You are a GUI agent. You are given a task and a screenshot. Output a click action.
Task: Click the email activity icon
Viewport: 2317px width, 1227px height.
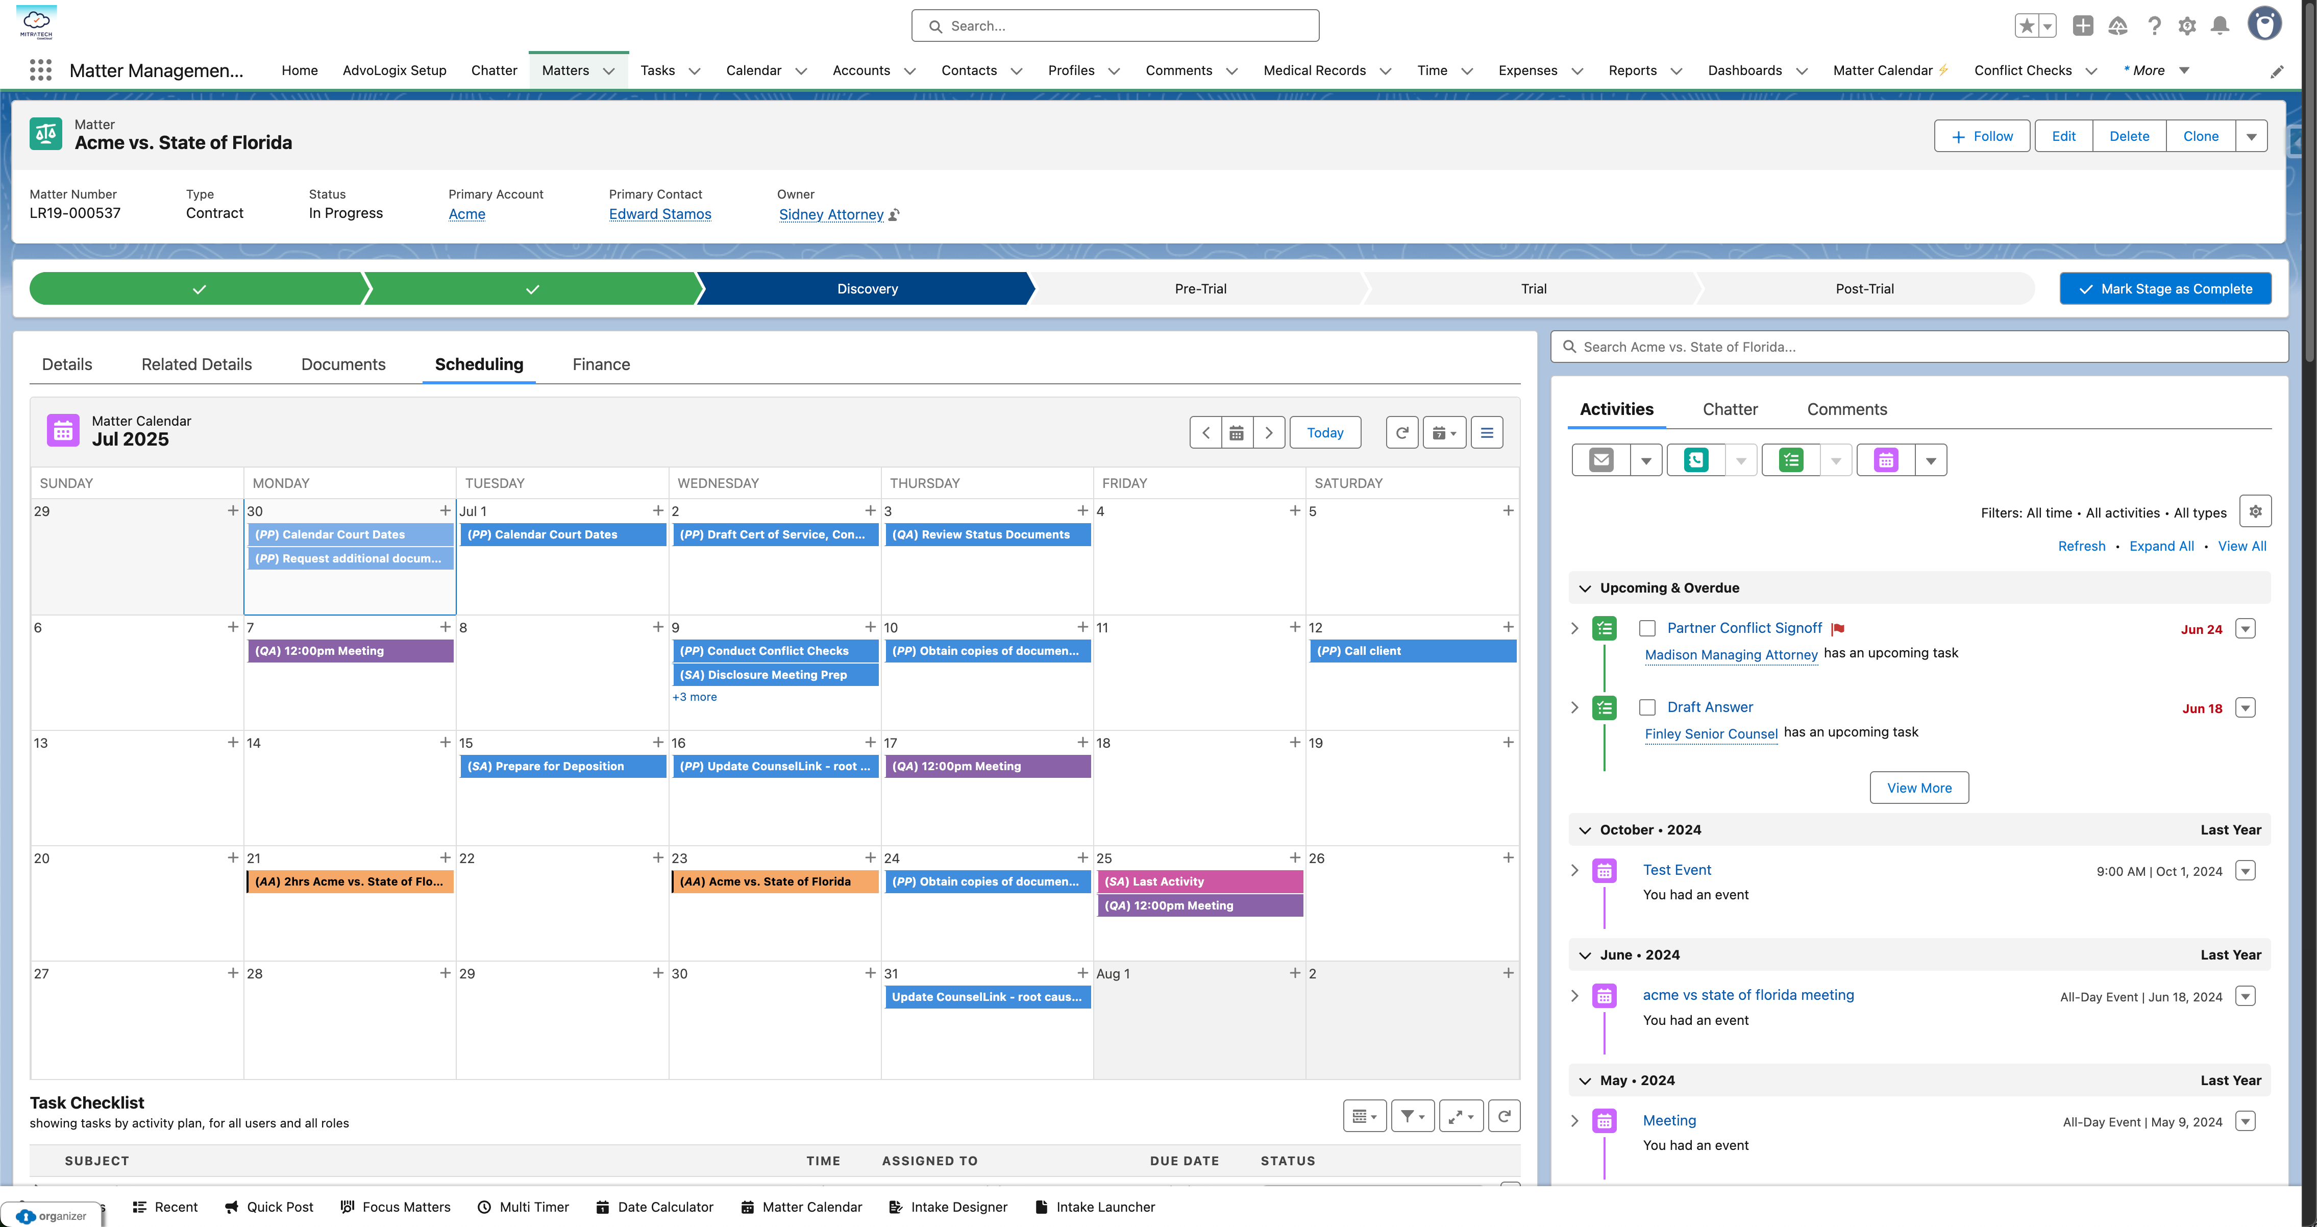click(x=1601, y=460)
